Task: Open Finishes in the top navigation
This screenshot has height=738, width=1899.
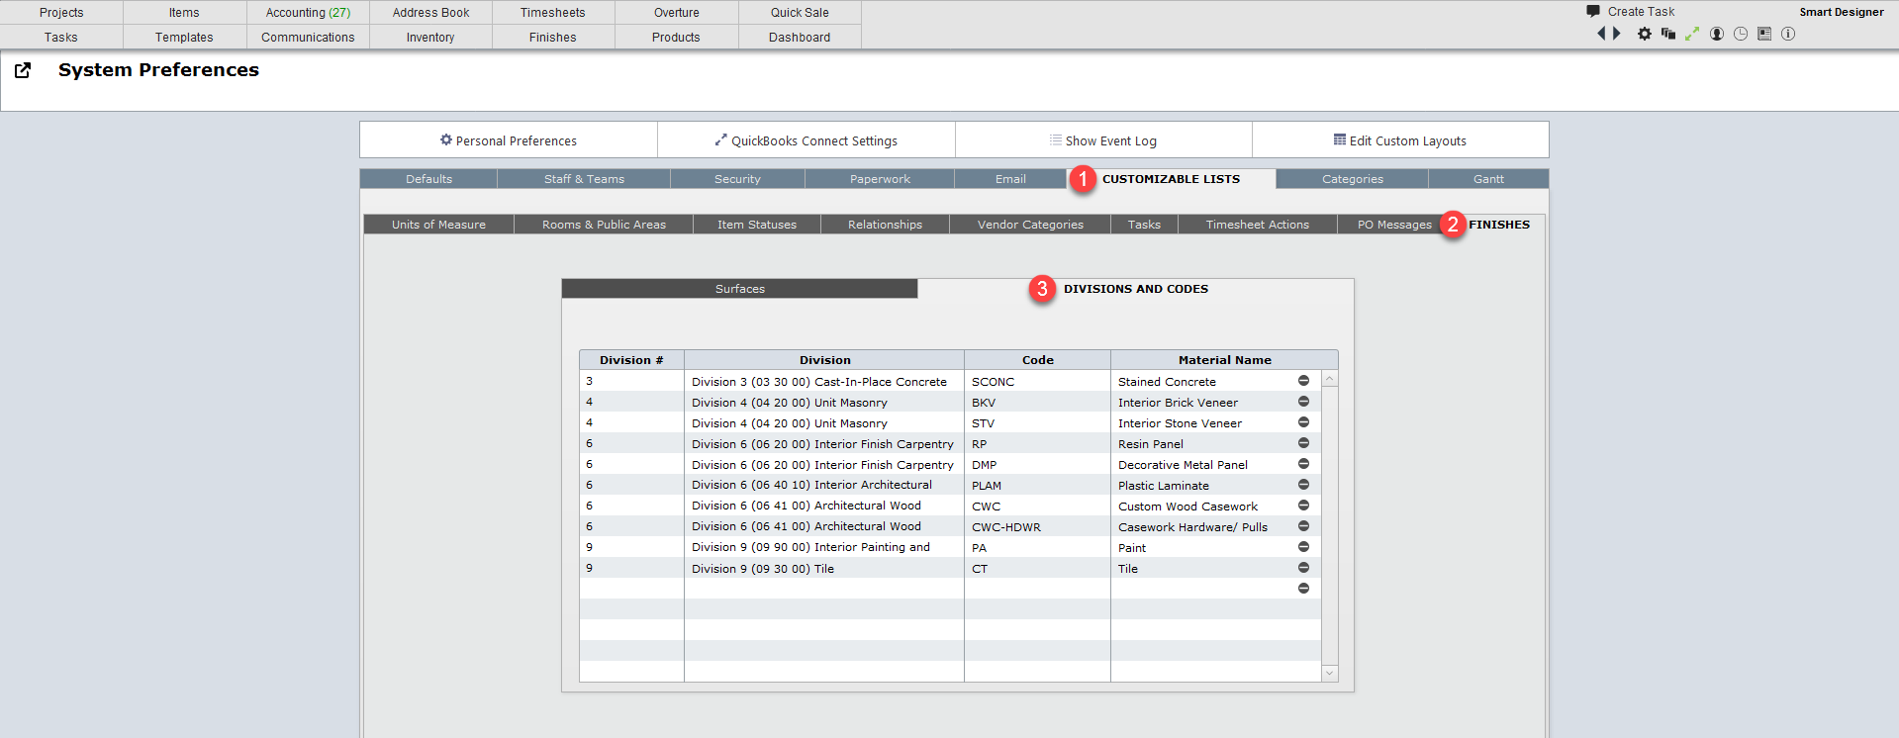Action: [553, 38]
